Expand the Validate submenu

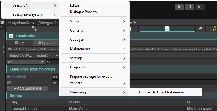tap(94, 83)
